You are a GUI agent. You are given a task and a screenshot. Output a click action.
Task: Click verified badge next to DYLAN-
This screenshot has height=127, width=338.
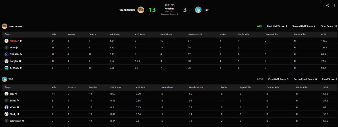click(x=21, y=54)
